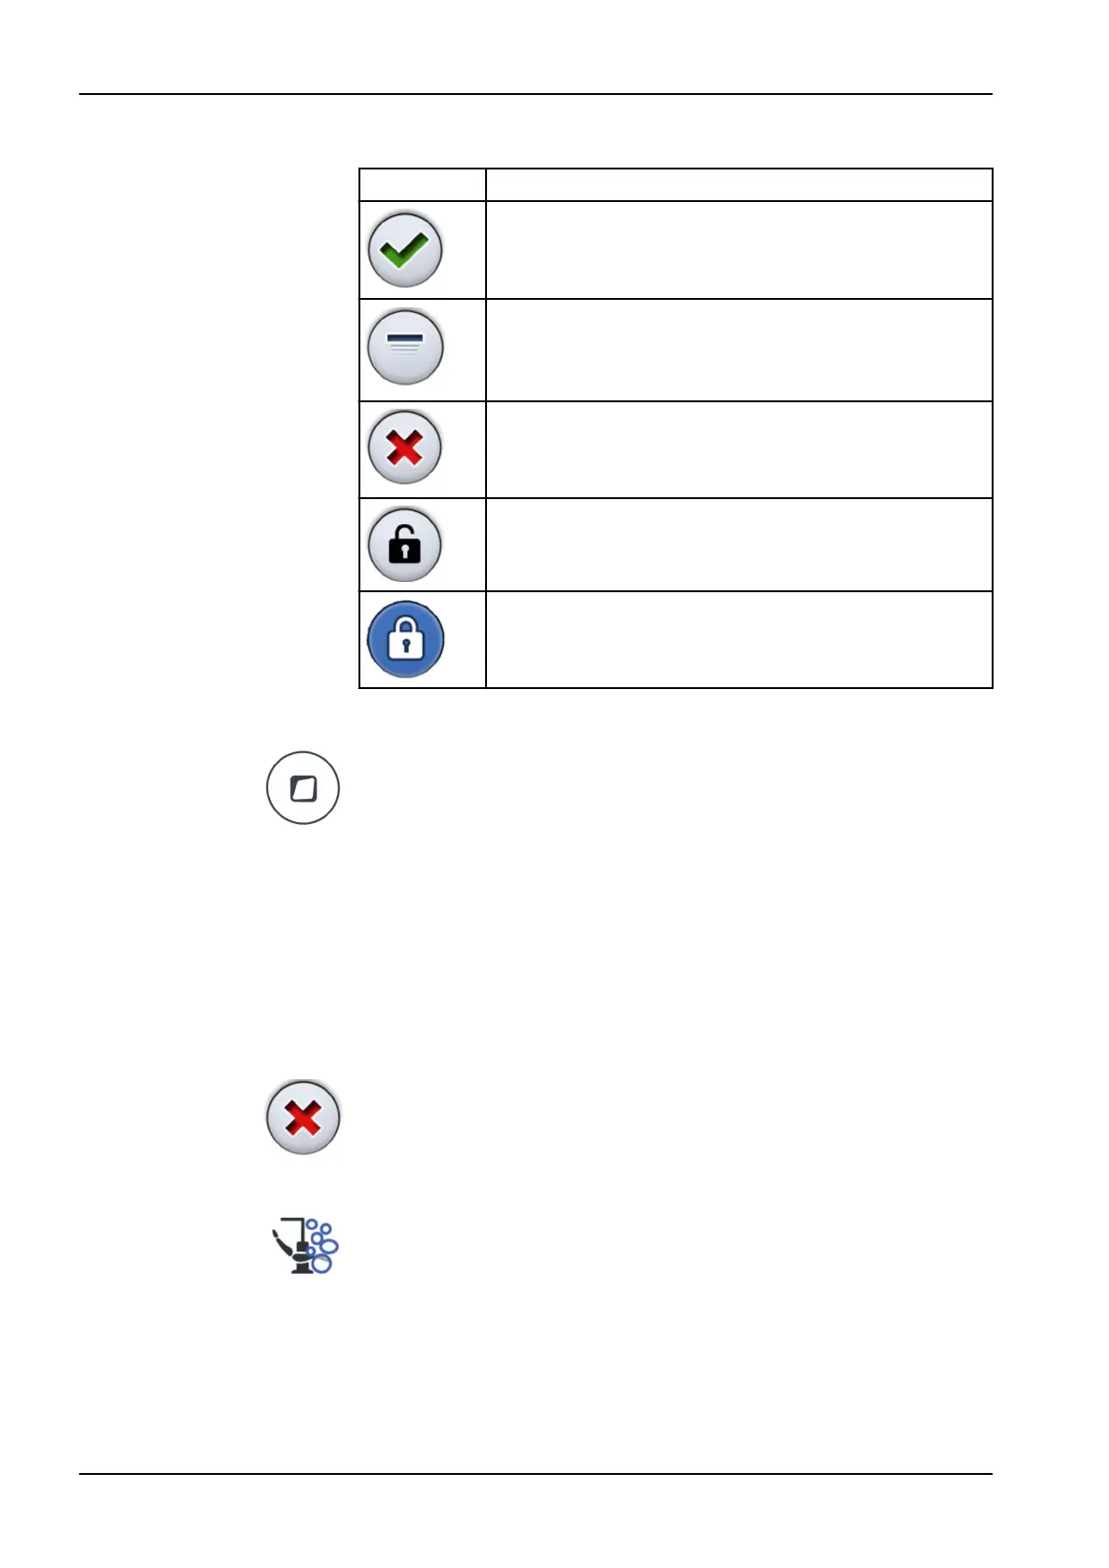
Task: Click the green checkmark confirm icon
Action: (404, 250)
